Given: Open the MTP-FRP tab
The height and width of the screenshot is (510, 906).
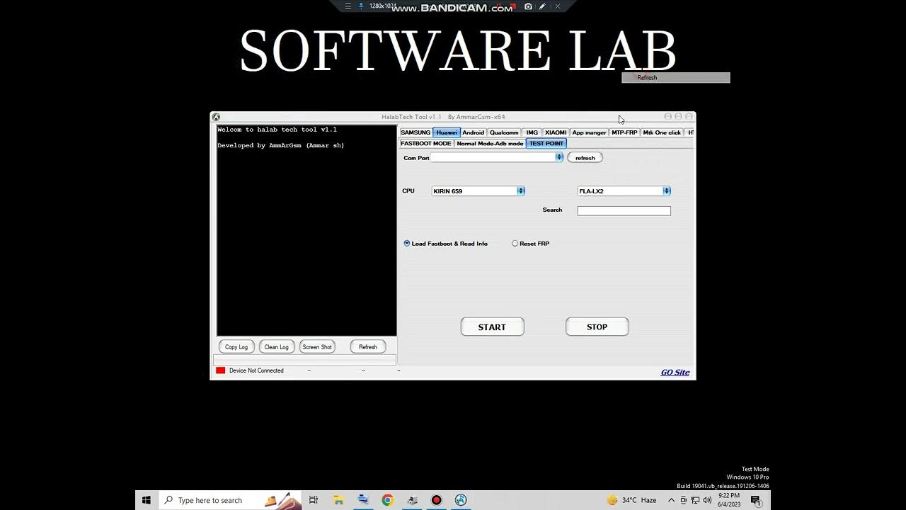Looking at the screenshot, I should click(624, 132).
